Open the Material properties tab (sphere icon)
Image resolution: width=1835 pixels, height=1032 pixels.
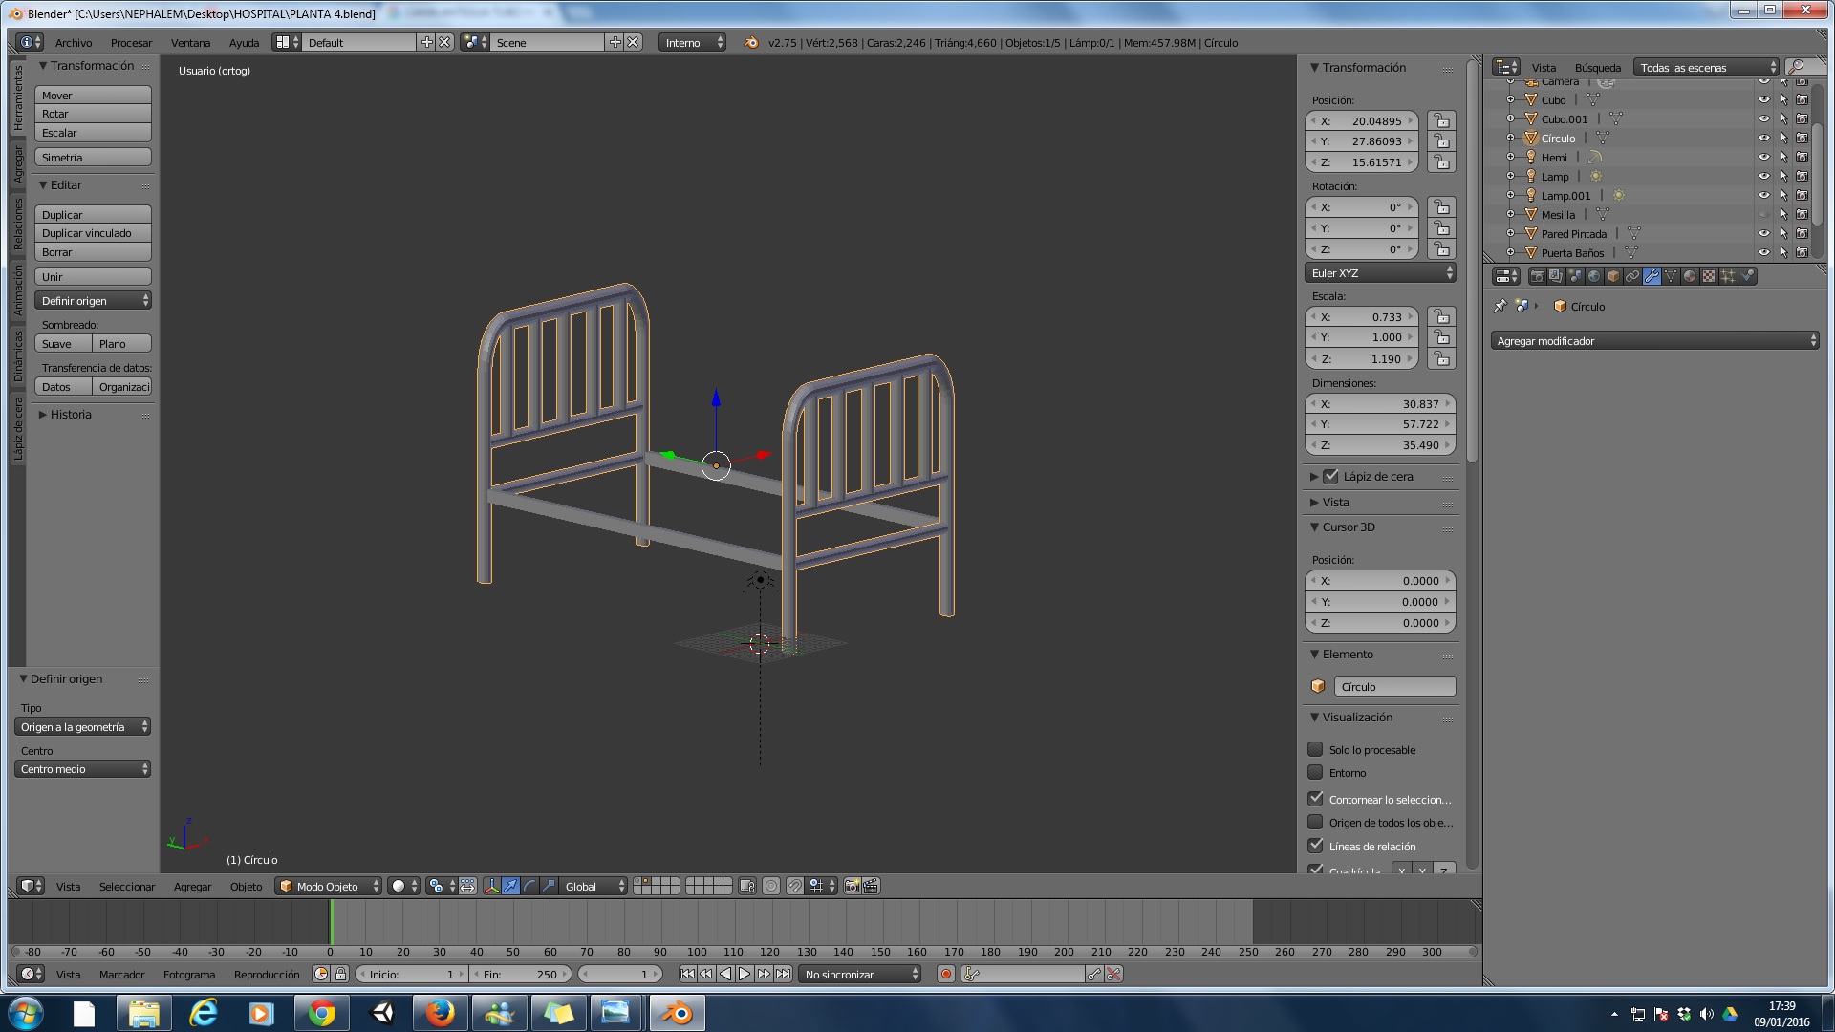pos(1690,276)
